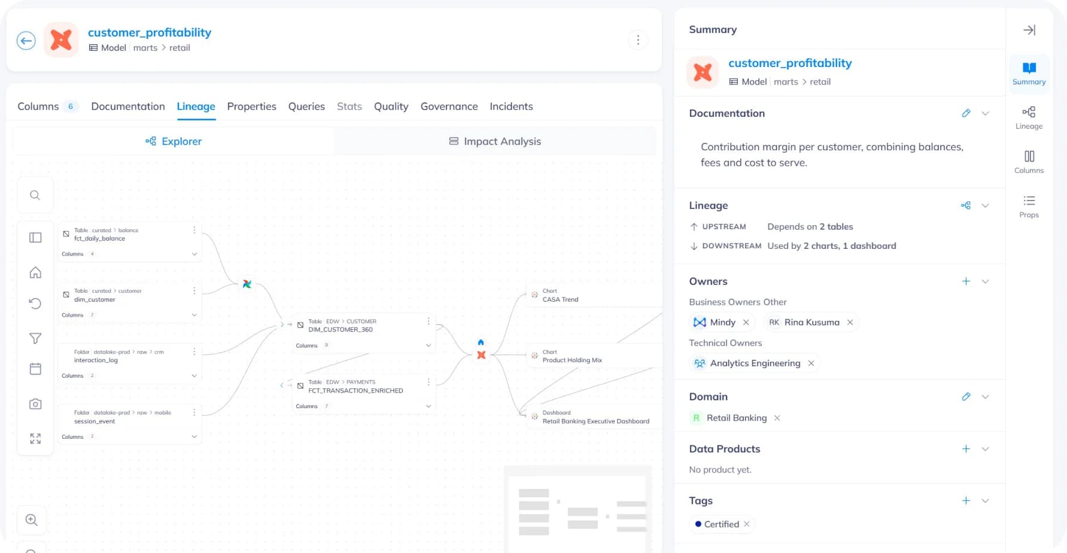
Task: Remove owner Mindy
Action: tap(746, 323)
